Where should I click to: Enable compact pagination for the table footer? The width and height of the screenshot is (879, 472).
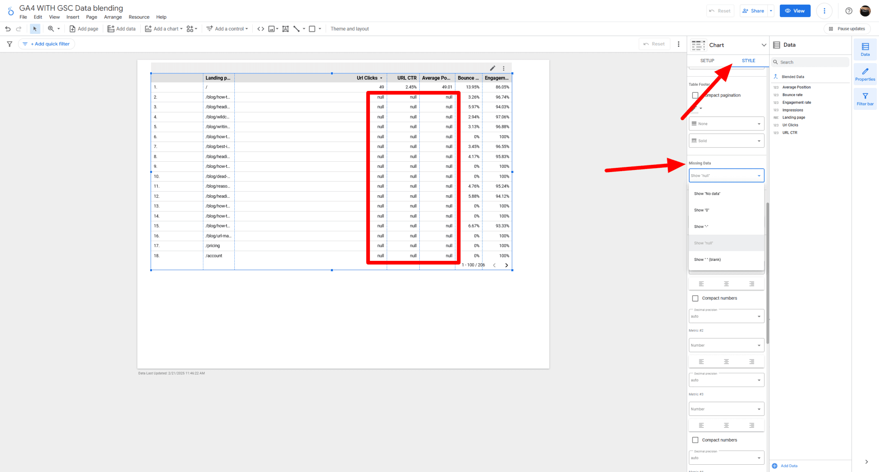point(696,95)
